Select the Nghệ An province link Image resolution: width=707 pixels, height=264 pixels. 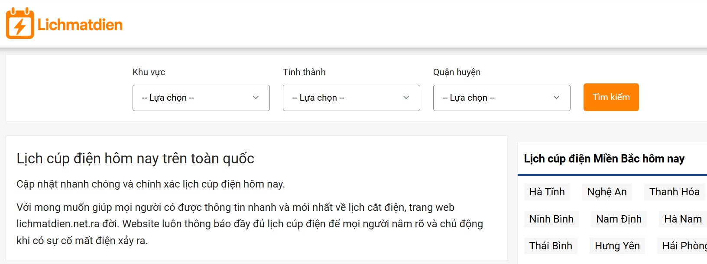click(606, 192)
